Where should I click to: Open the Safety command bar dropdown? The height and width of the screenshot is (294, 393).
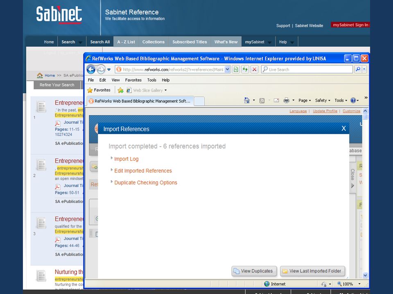[323, 100]
